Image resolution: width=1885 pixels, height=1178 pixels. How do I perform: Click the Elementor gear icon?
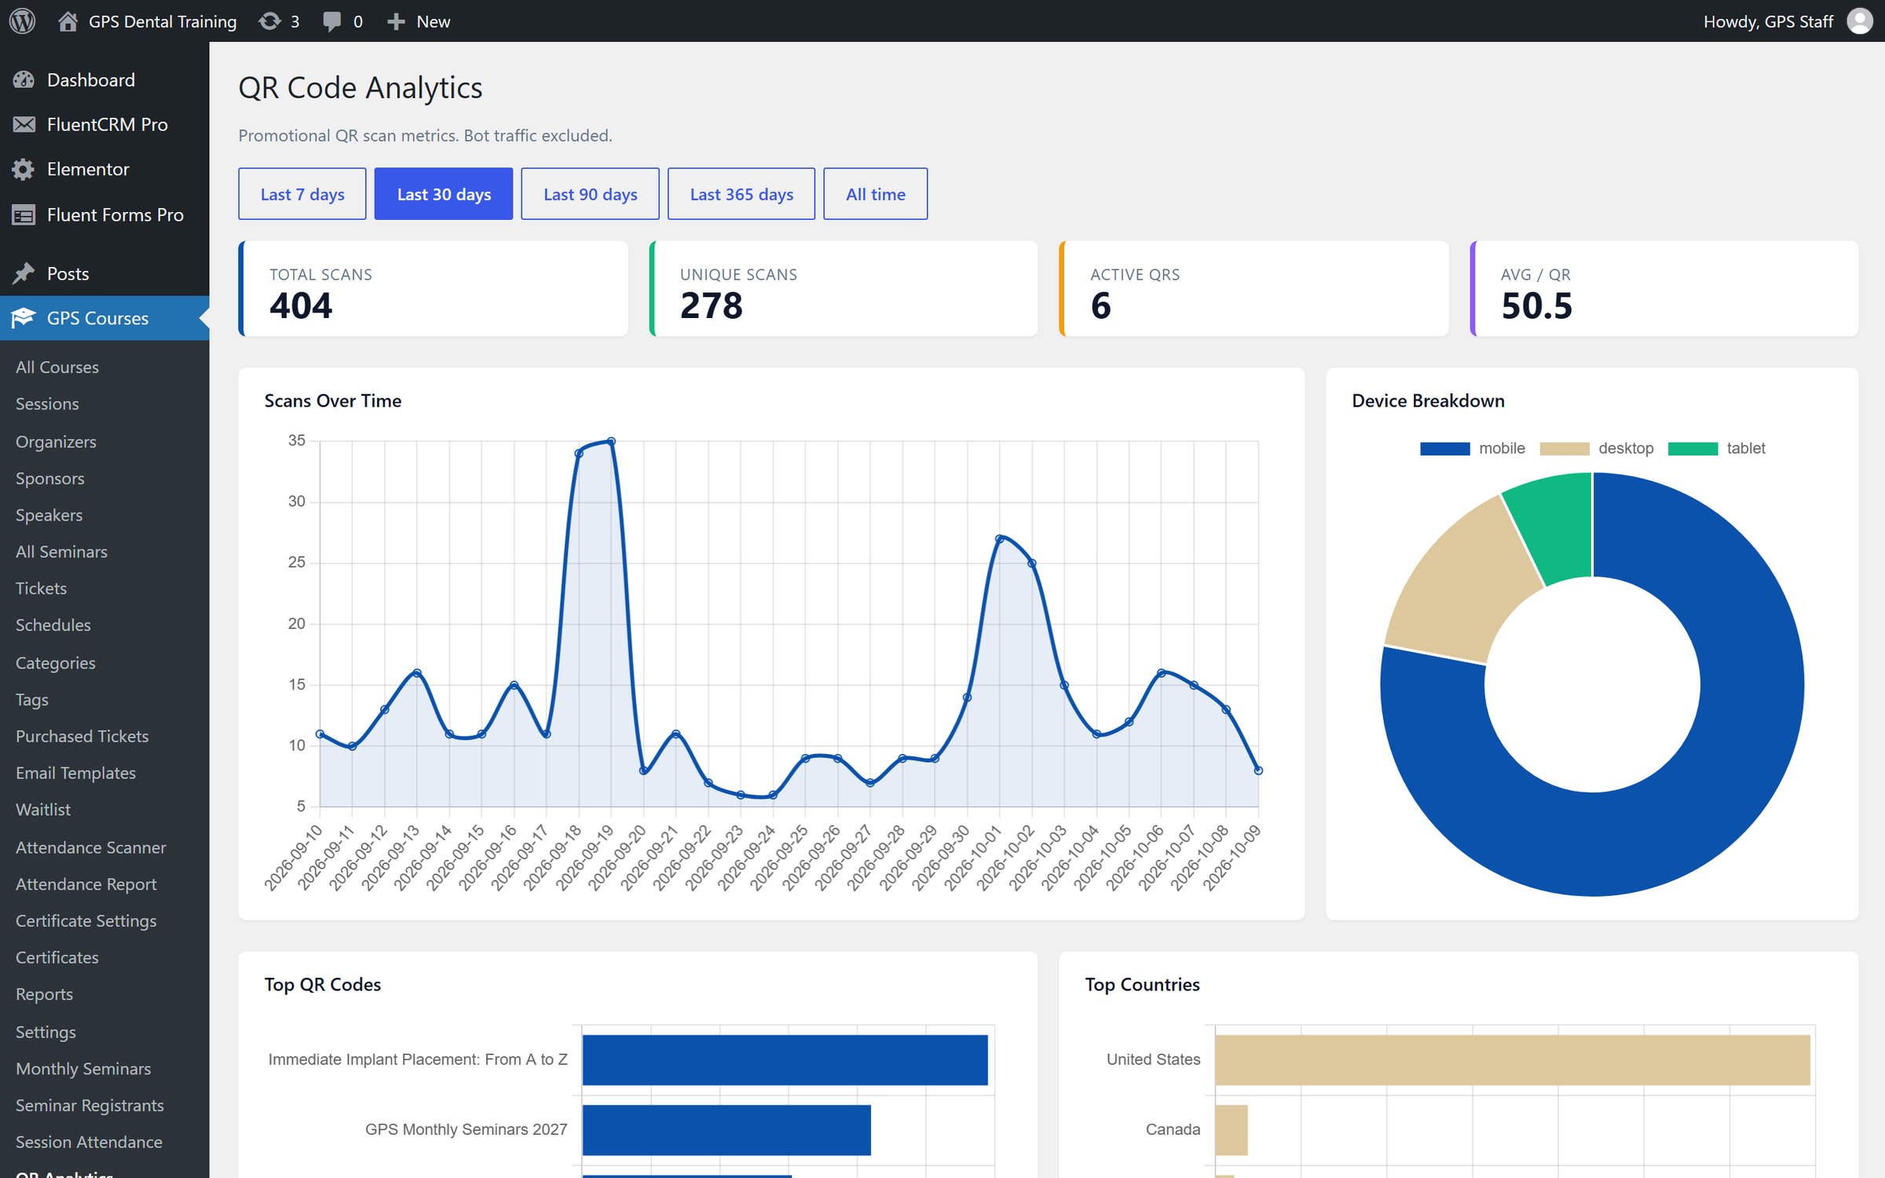24,170
